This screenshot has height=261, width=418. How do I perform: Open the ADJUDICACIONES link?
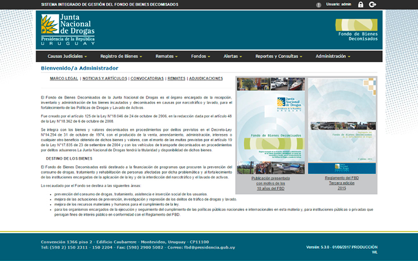(206, 78)
